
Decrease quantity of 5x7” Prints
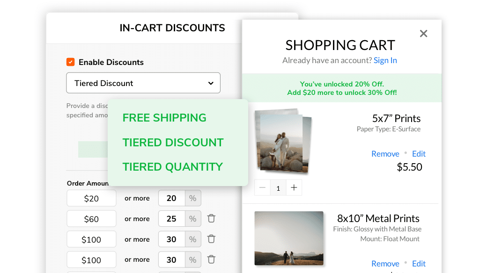click(262, 187)
